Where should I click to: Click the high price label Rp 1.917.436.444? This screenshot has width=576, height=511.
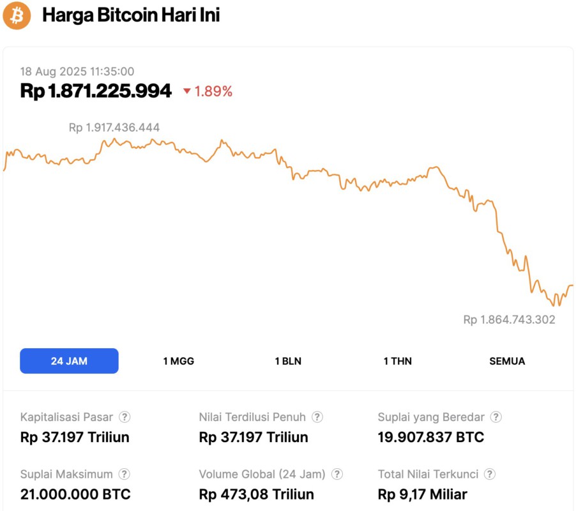(114, 127)
